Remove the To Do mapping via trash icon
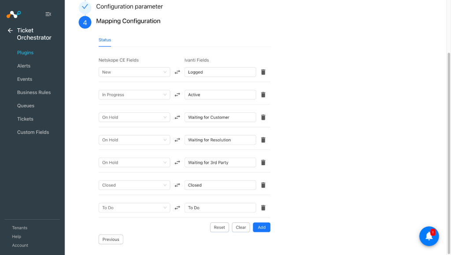The image size is (451, 255). (x=263, y=208)
